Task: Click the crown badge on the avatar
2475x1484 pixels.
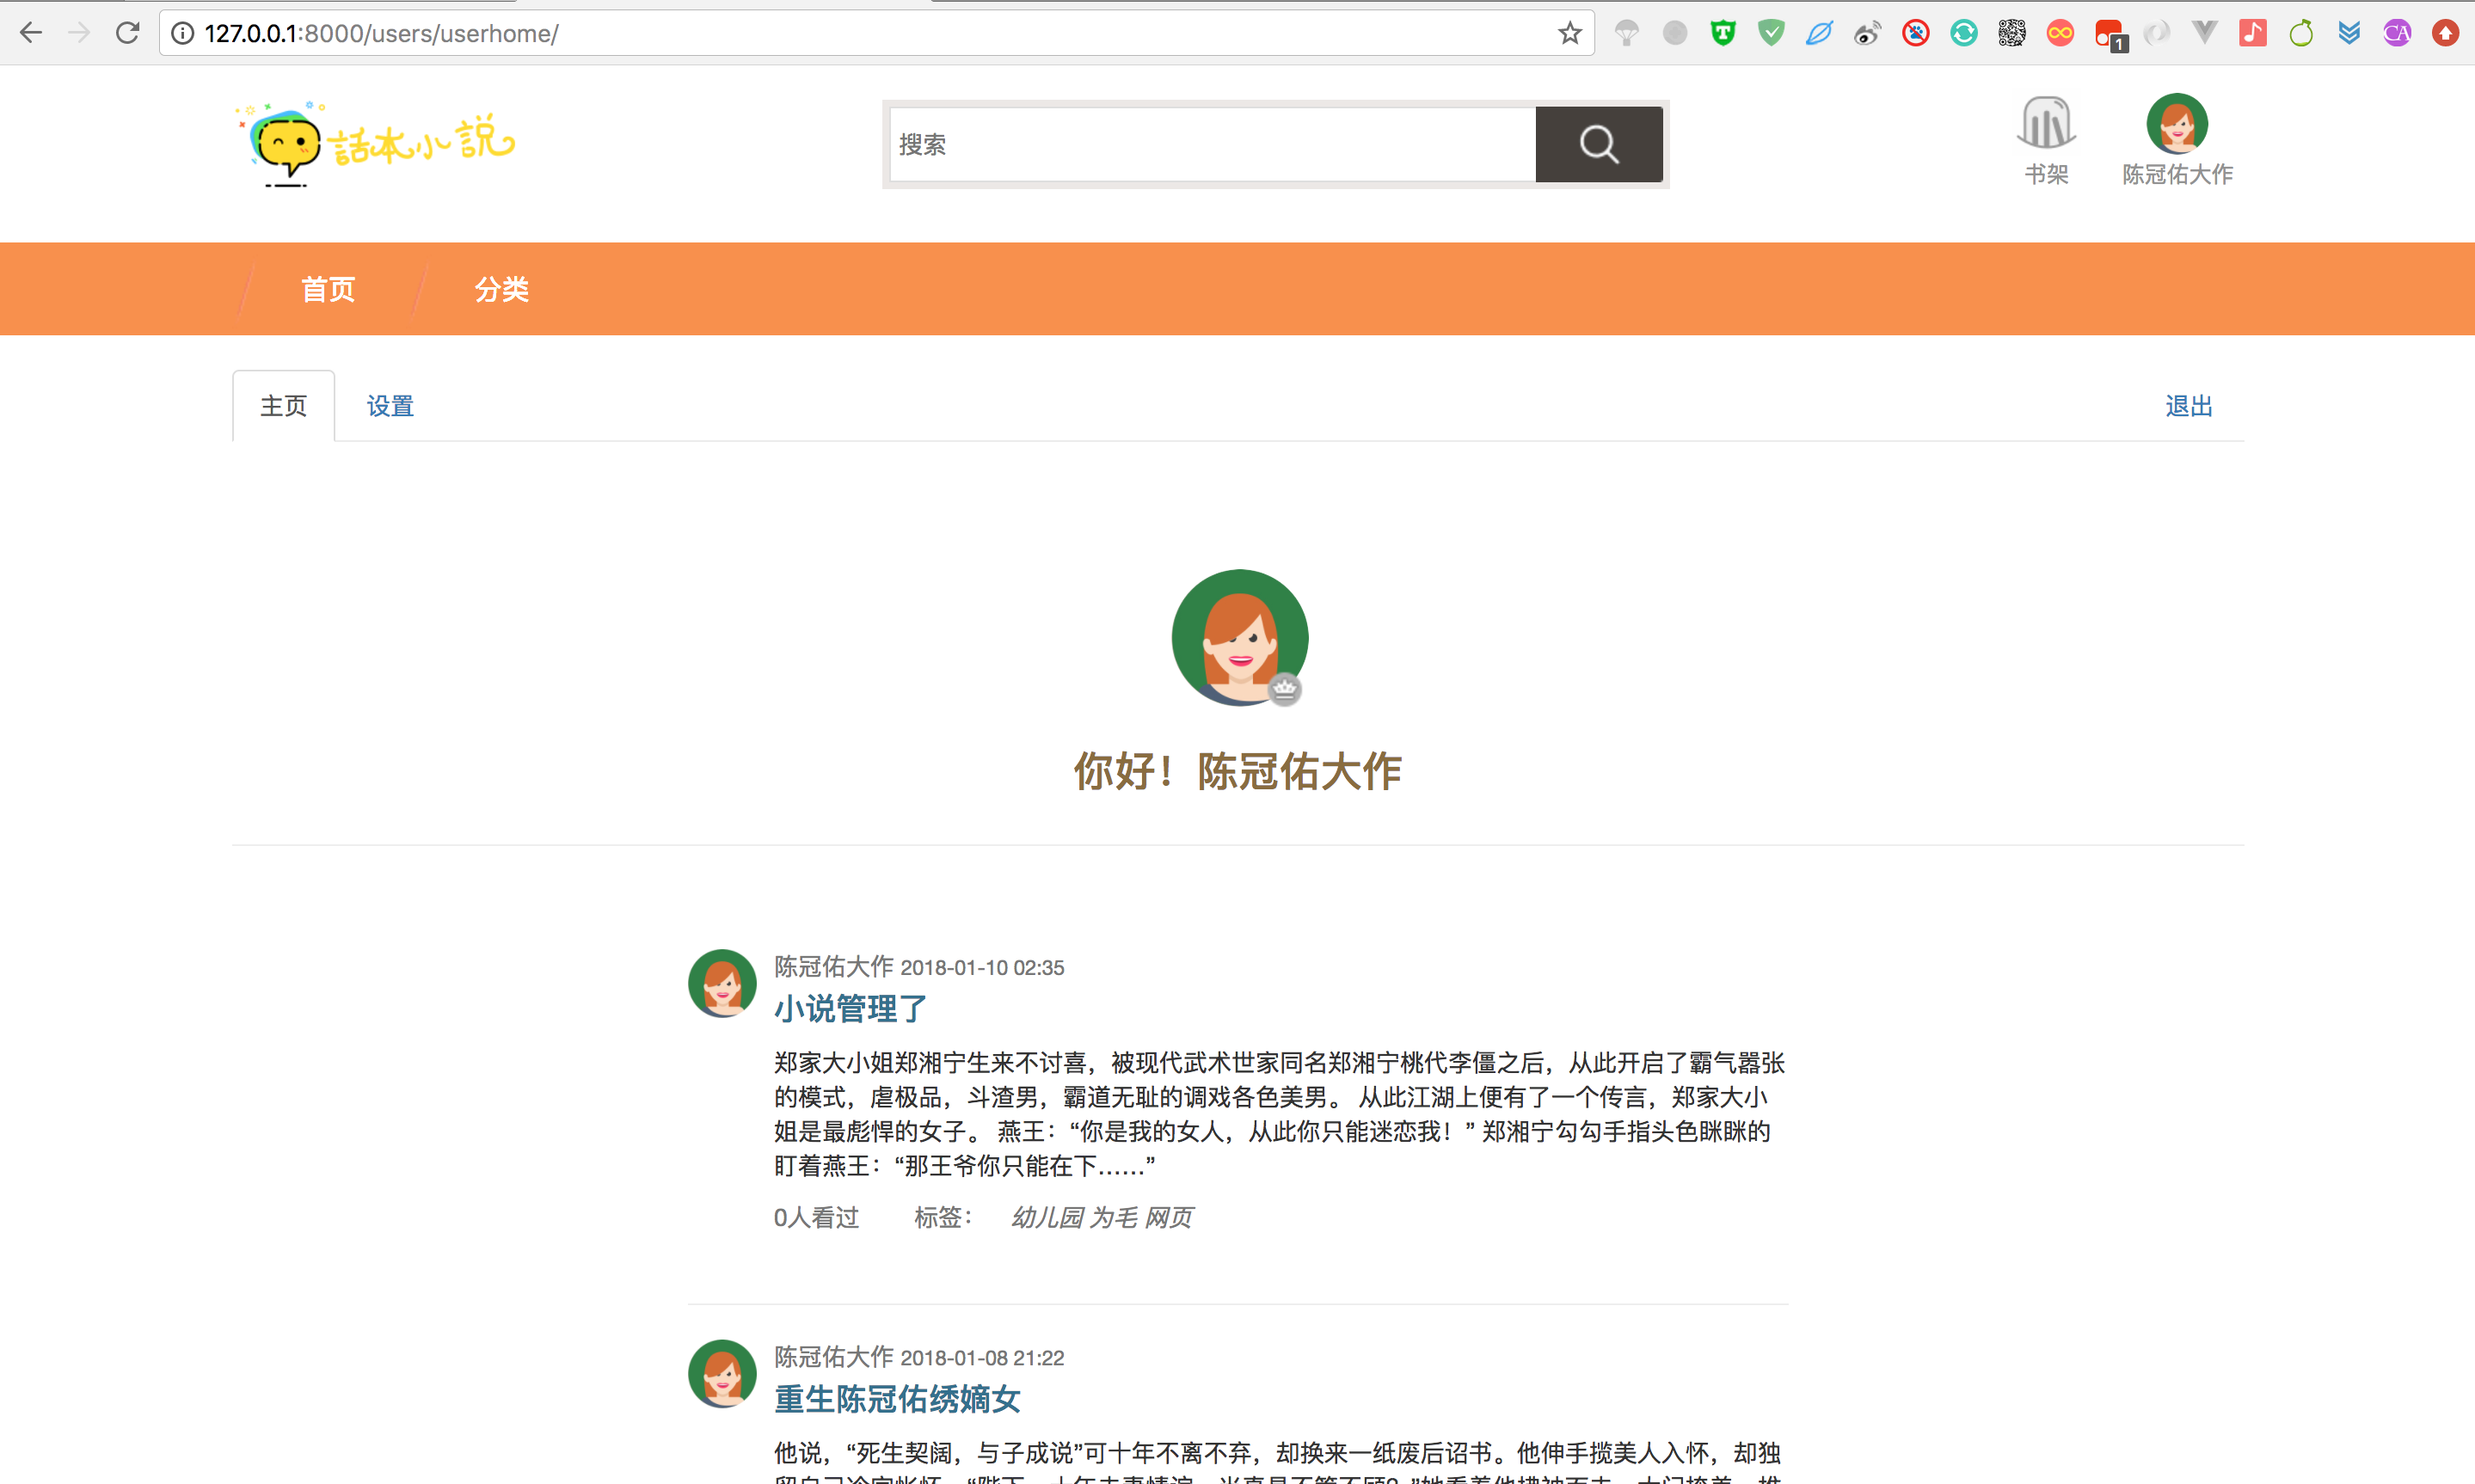Action: tap(1285, 689)
